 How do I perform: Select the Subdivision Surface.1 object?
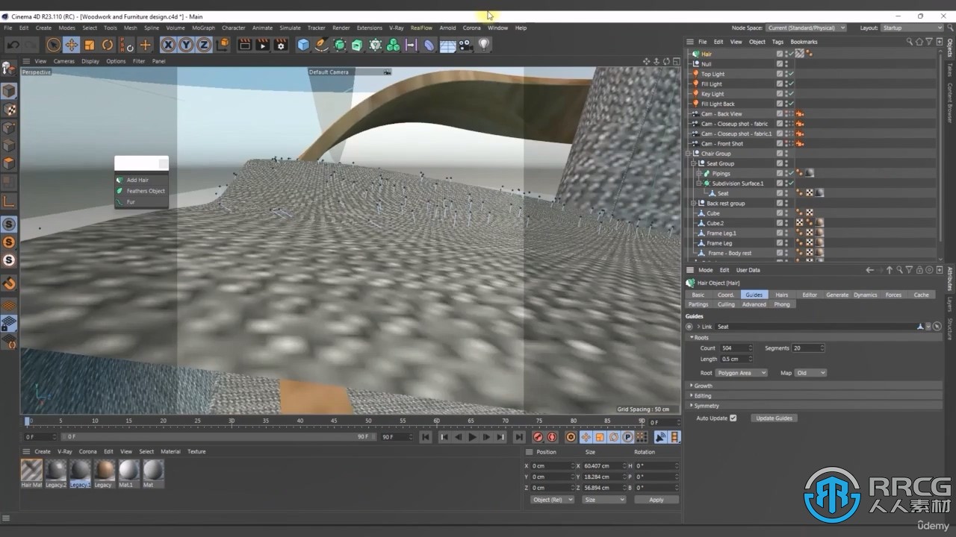737,183
